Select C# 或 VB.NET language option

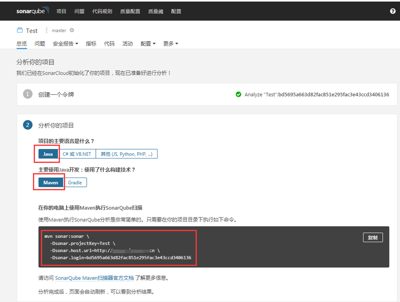[x=77, y=154]
